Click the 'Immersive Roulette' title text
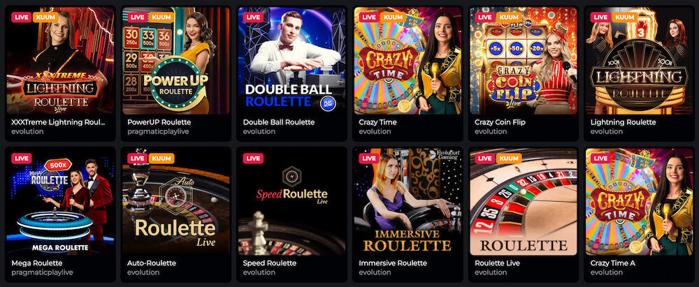 (x=393, y=263)
